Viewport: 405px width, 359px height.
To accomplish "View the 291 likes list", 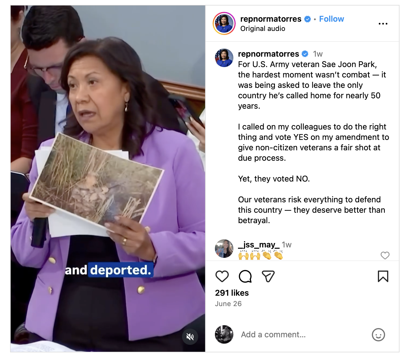I will point(232,293).
